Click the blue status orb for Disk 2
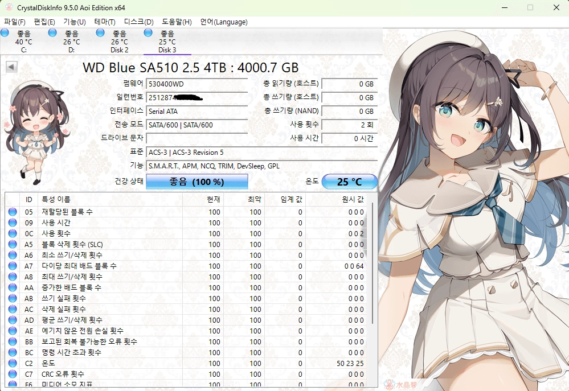569x391 pixels. pyautogui.click(x=100, y=32)
